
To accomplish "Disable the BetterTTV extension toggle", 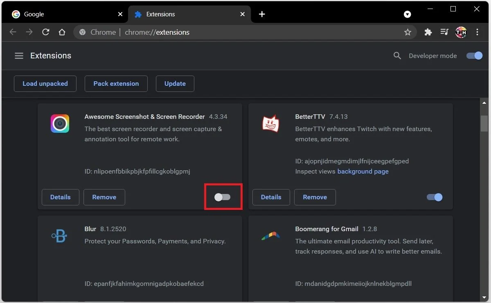I will point(435,197).
